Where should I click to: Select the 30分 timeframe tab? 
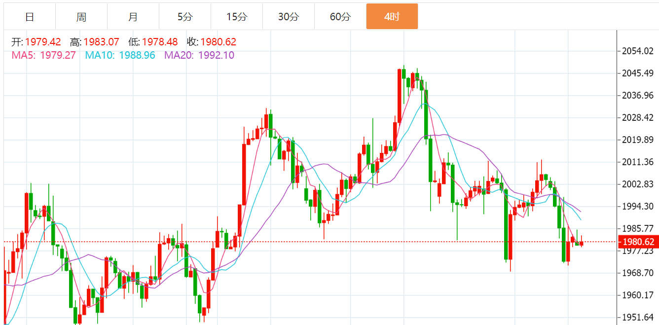(x=289, y=16)
